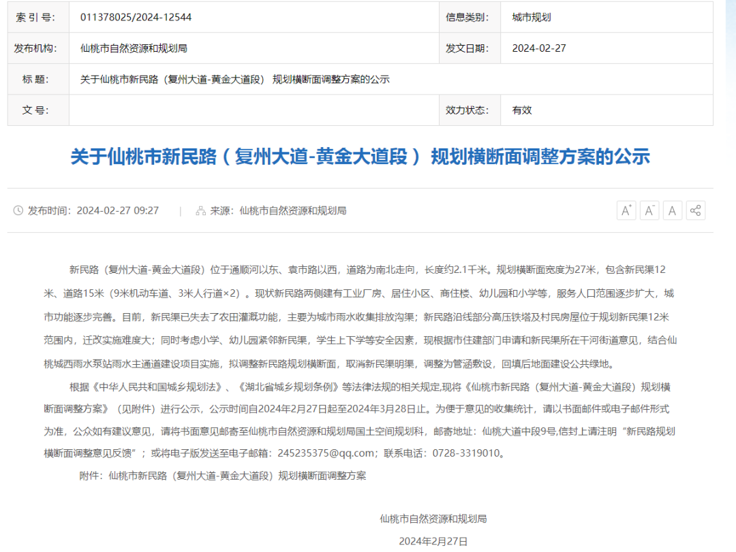
Task: Click the signature date 2024年2月27日
Action: click(433, 542)
